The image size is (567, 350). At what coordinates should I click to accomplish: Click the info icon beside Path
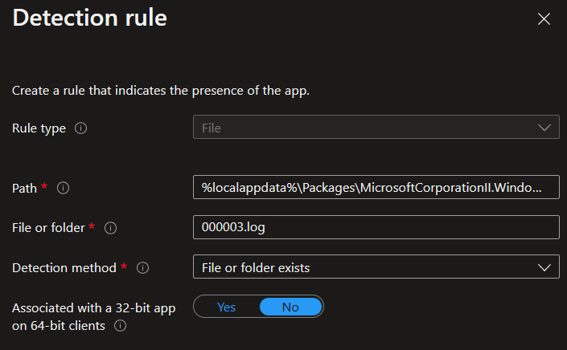(x=63, y=188)
